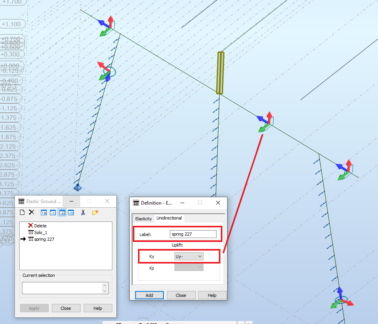This screenshot has height=324, width=378.
Task: Click the black X delete-label toolbar icon
Action: [x=31, y=212]
